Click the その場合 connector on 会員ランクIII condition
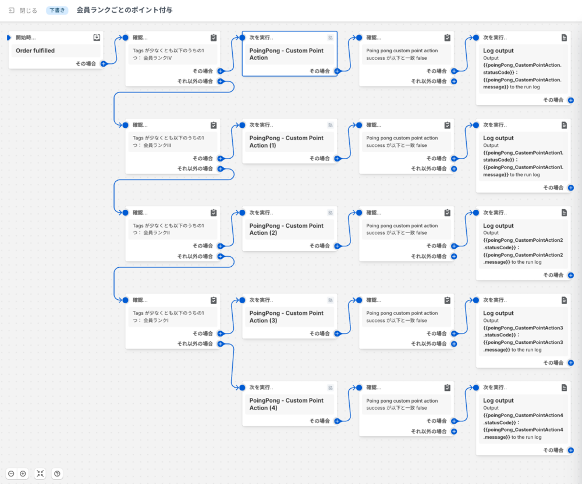582x484 pixels. (221, 159)
